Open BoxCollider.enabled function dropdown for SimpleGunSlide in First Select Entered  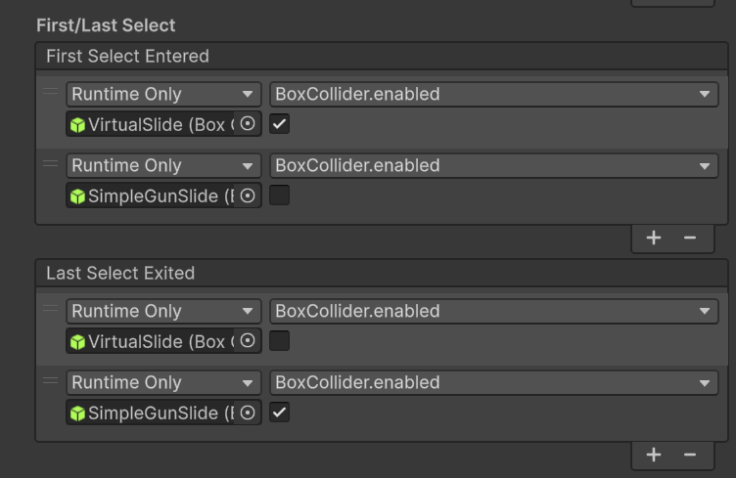[x=493, y=166]
